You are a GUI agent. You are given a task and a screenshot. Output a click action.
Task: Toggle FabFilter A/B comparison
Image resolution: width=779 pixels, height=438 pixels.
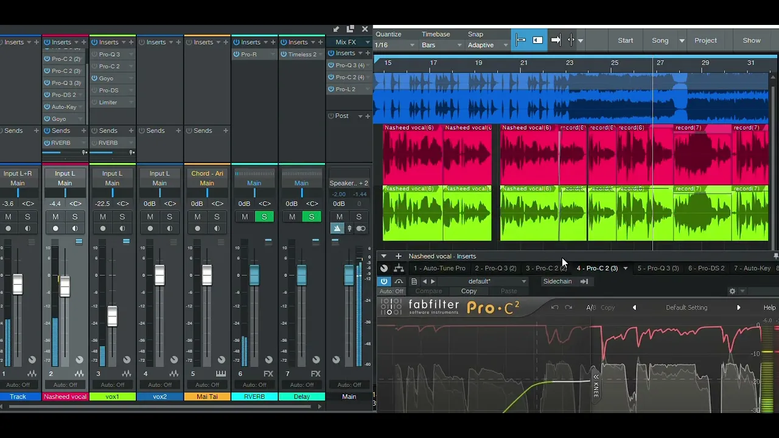pos(590,308)
